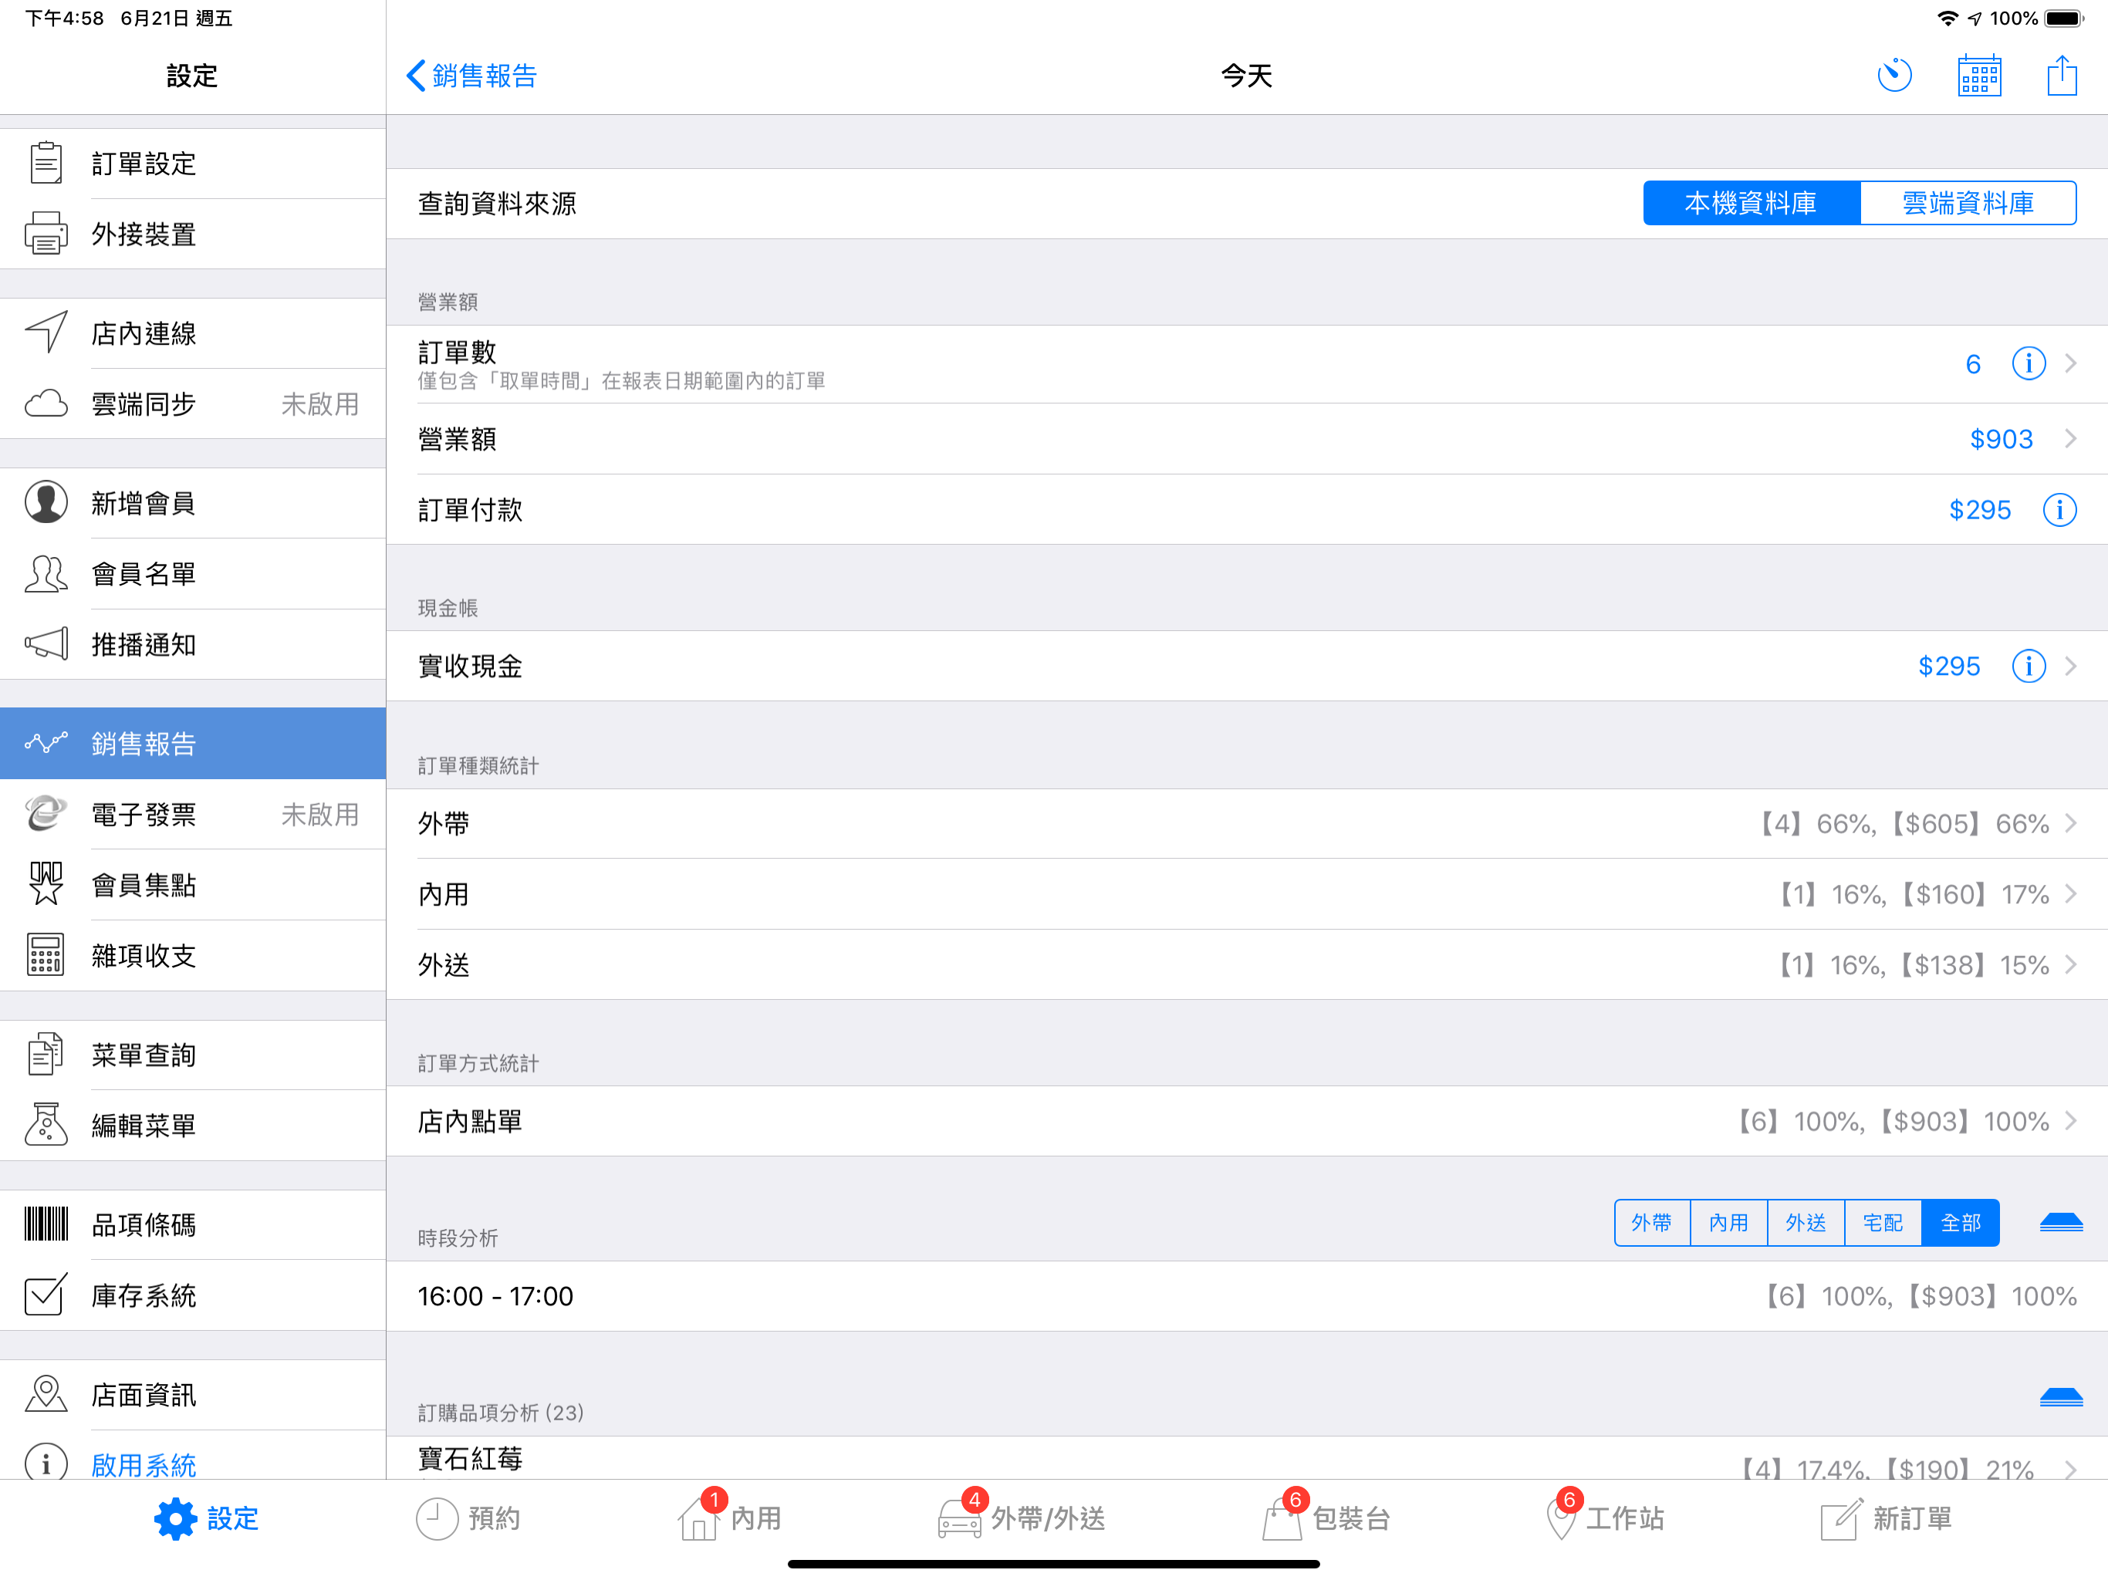Open 店面資訊 location icon

pyautogui.click(x=46, y=1393)
